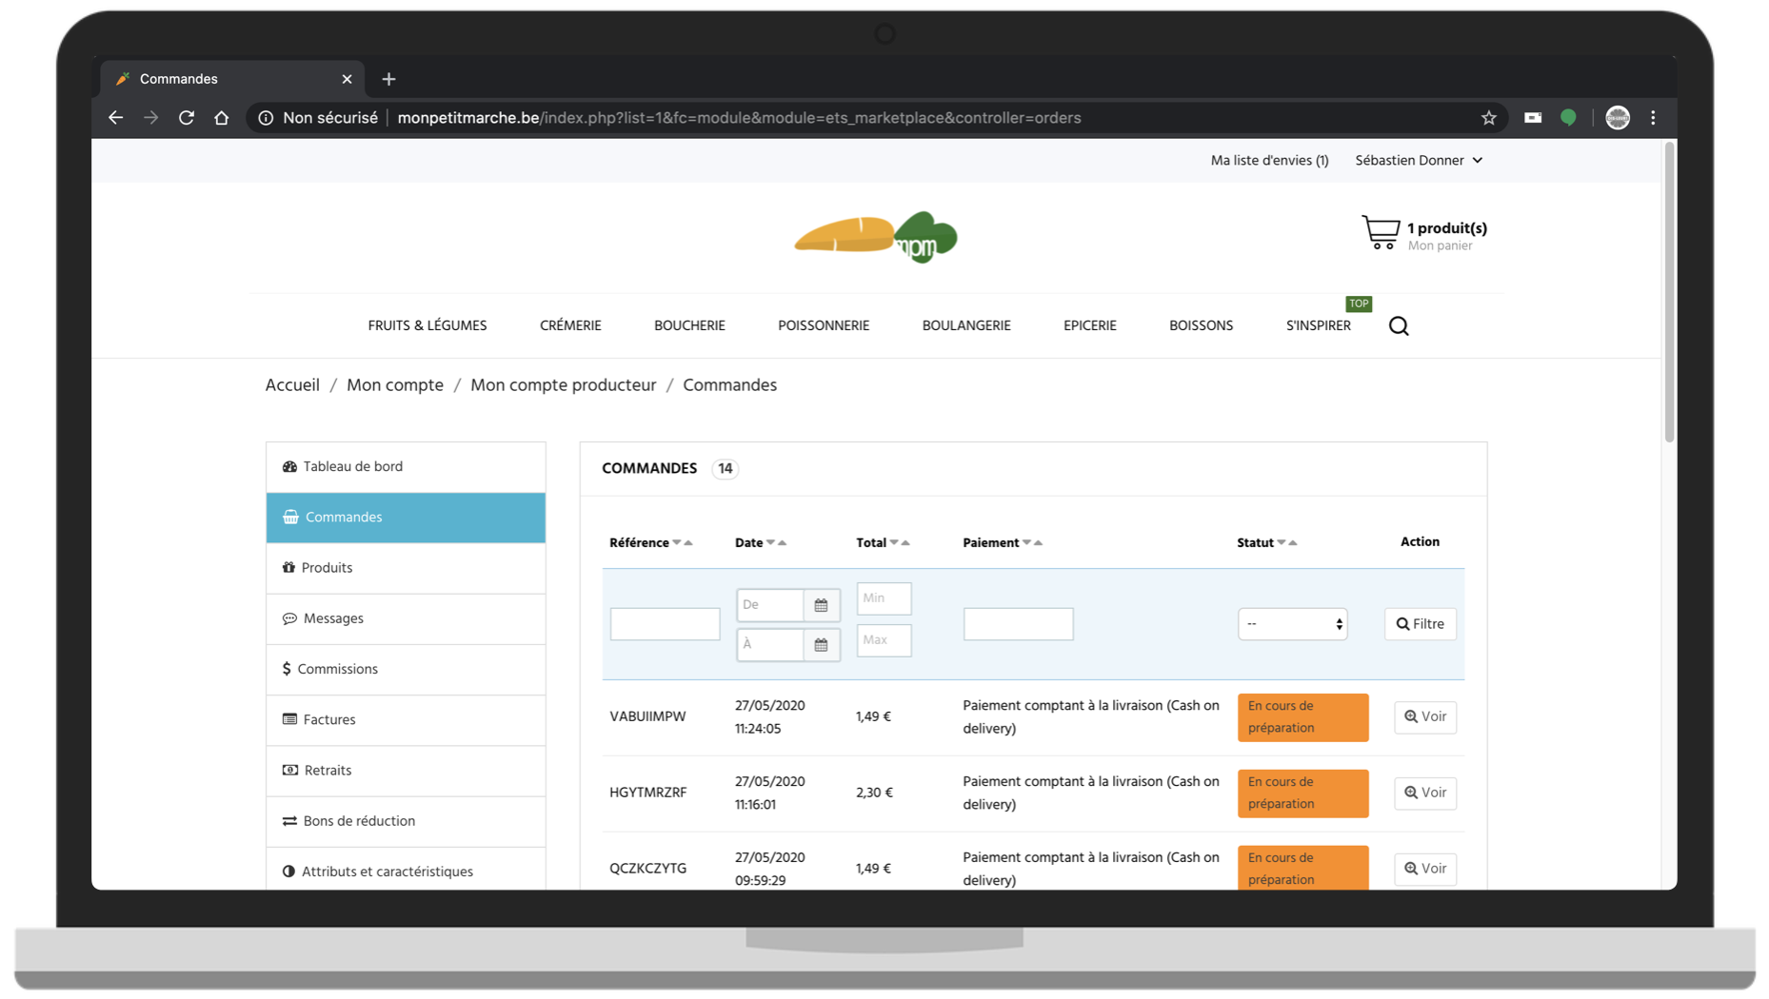The width and height of the screenshot is (1769, 999).
Task: Click the site information icon by Non sécurisé
Action: [x=266, y=118]
